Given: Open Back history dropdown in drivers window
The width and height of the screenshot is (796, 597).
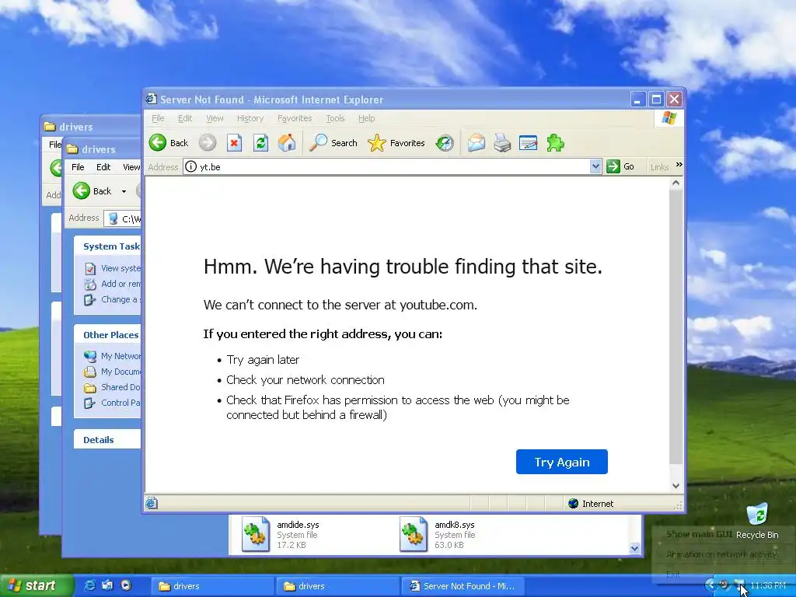Looking at the screenshot, I should [x=124, y=191].
